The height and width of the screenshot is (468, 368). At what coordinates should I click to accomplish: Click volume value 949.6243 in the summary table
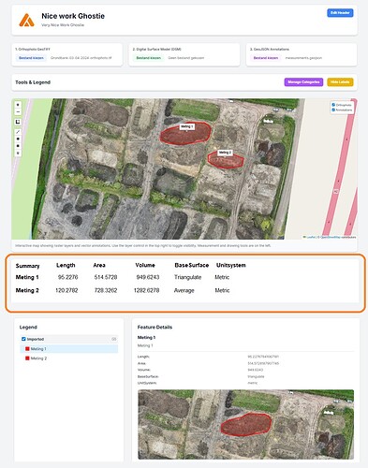[x=148, y=277]
